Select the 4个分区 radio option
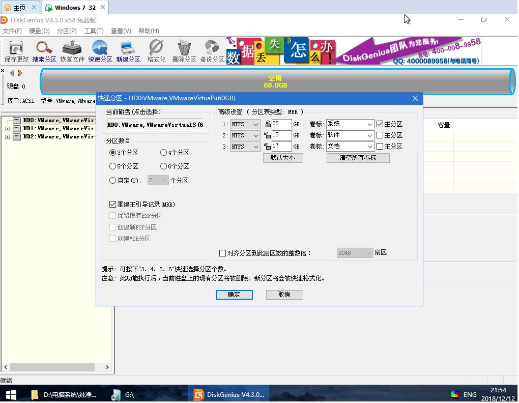The height and width of the screenshot is (403, 519). click(x=163, y=153)
